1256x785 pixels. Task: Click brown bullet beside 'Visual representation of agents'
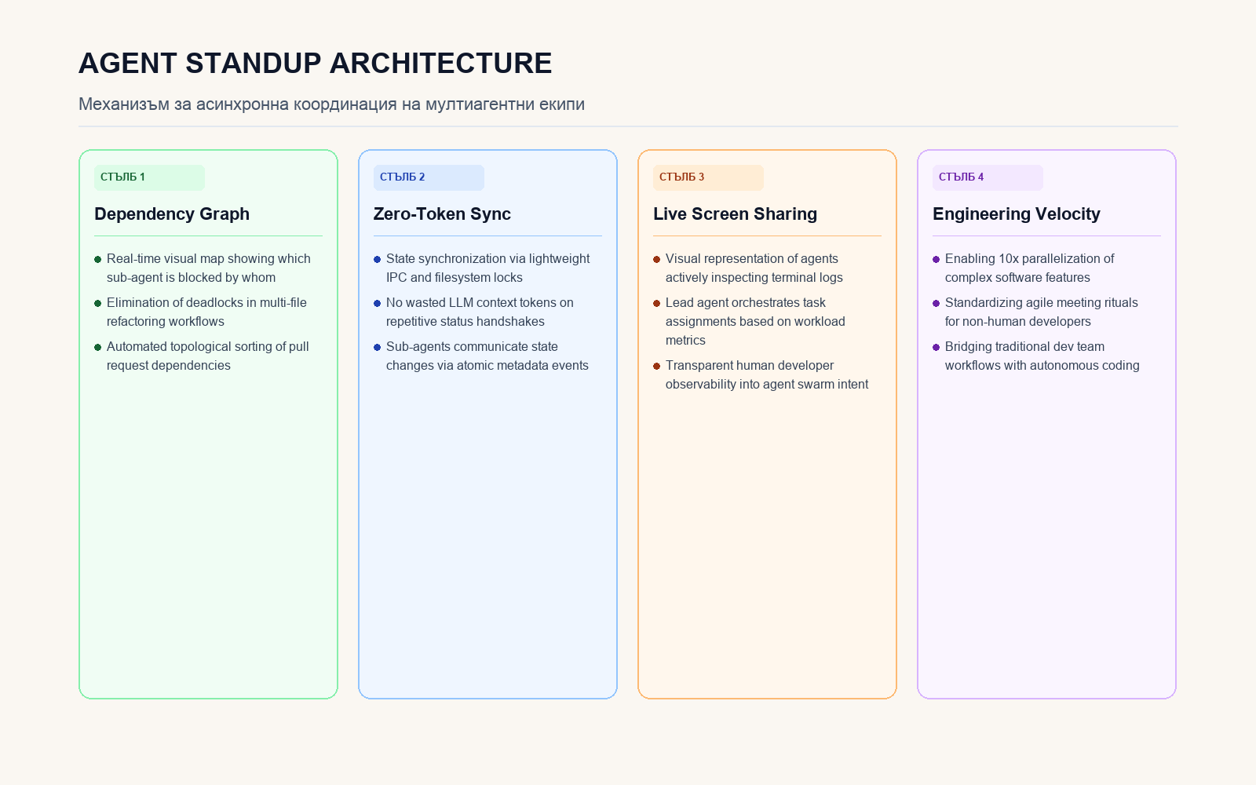[657, 259]
